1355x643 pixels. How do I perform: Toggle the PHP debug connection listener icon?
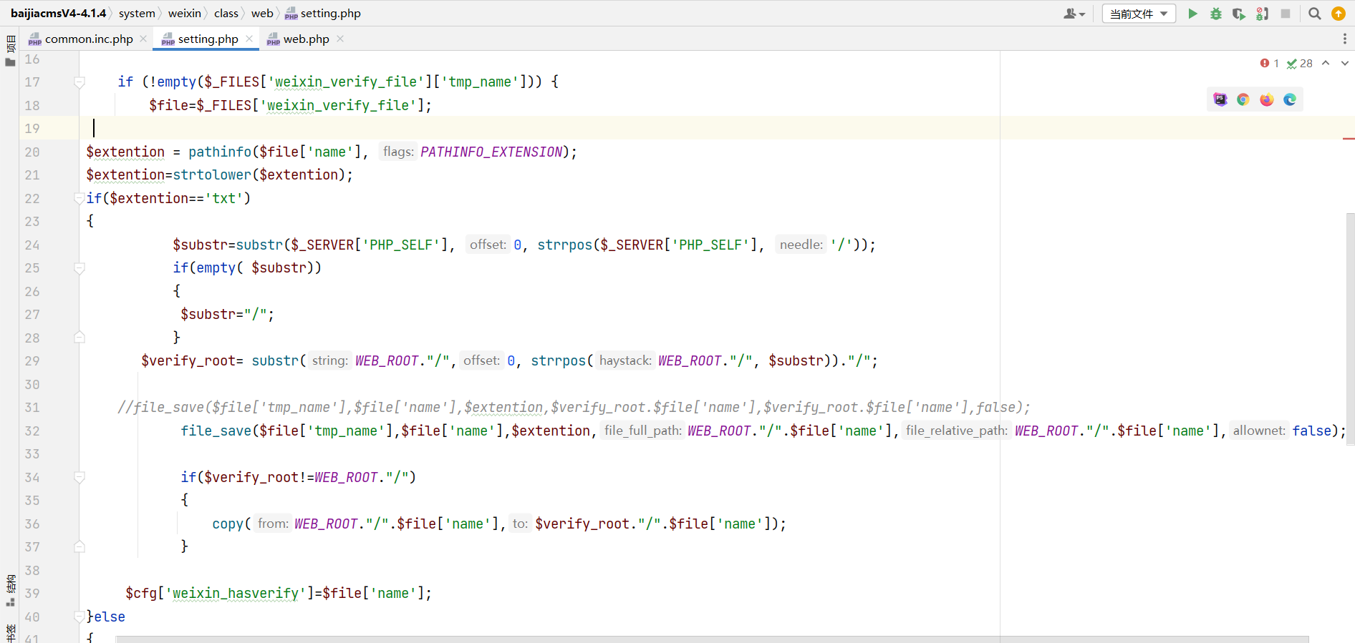click(x=1263, y=14)
